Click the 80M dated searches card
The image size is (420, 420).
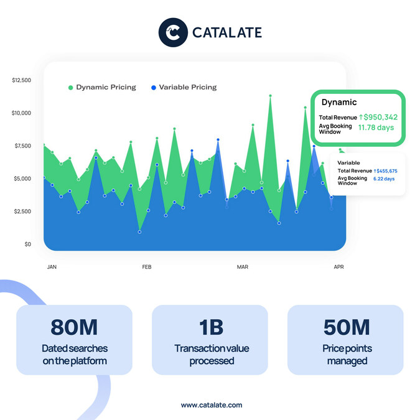point(75,340)
